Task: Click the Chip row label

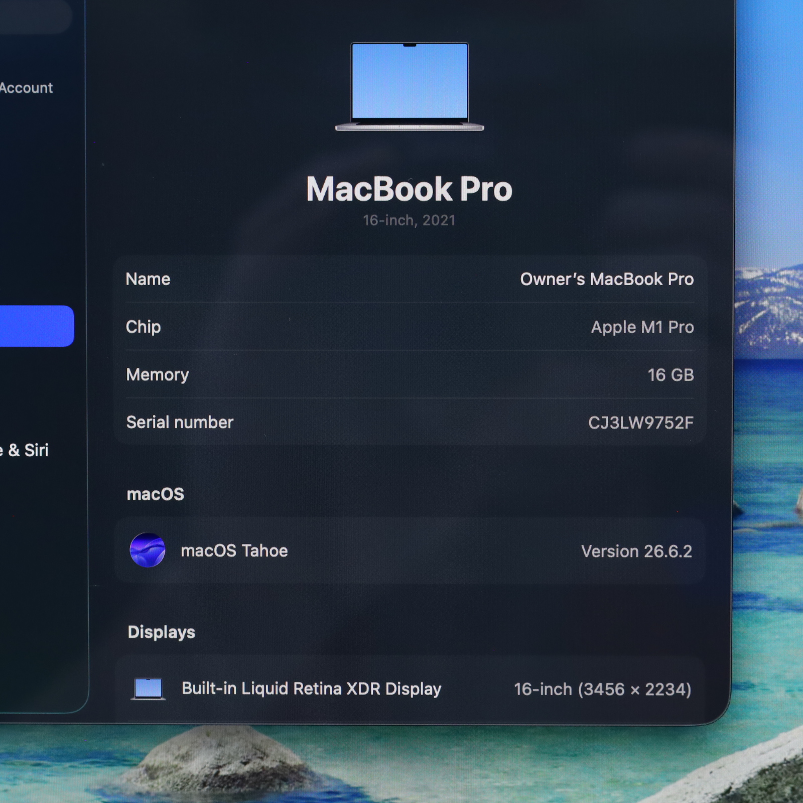Action: 144,327
